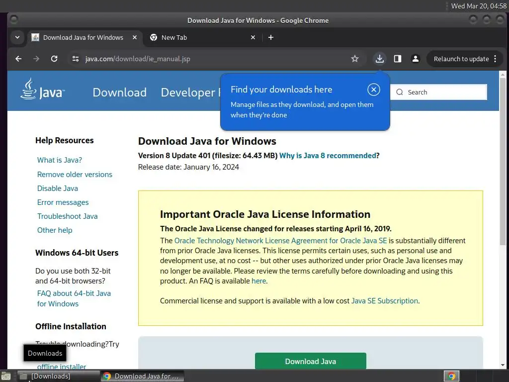509x382 pixels.
Task: Click the clock showing Wed Mar 20, 04:58
Action: [479, 6]
